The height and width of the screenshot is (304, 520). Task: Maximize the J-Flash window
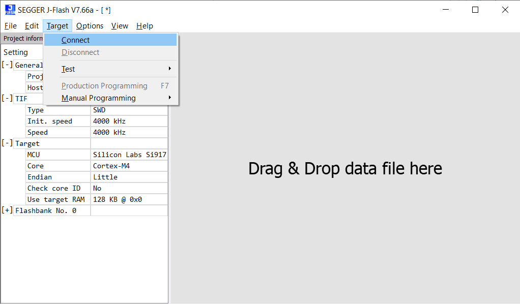click(x=475, y=10)
